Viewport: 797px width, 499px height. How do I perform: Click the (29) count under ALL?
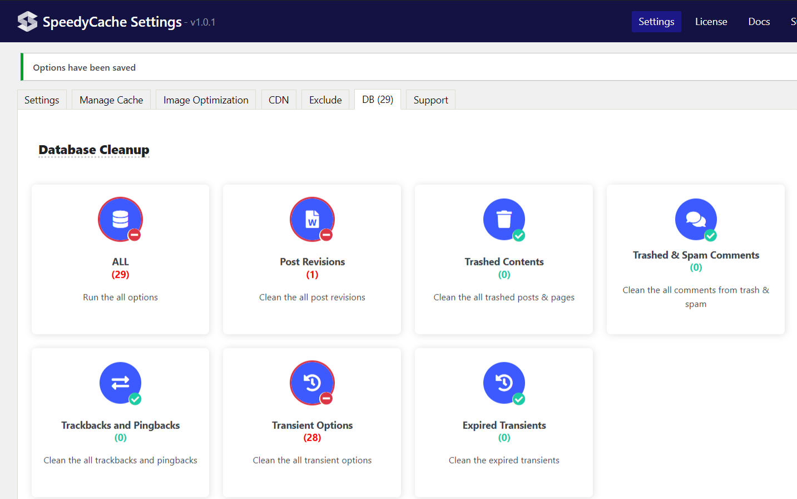(x=120, y=274)
